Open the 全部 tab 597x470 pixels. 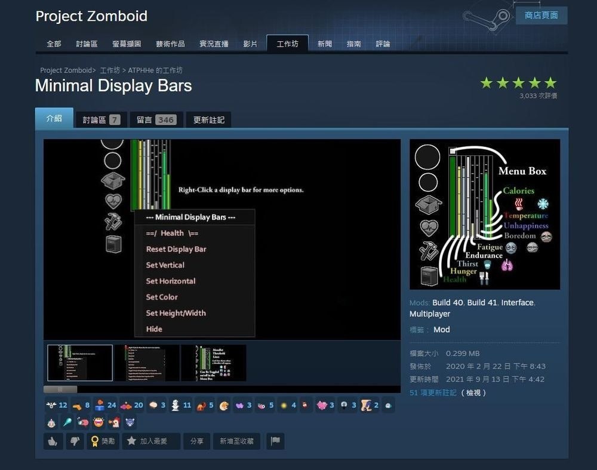pyautogui.click(x=54, y=44)
